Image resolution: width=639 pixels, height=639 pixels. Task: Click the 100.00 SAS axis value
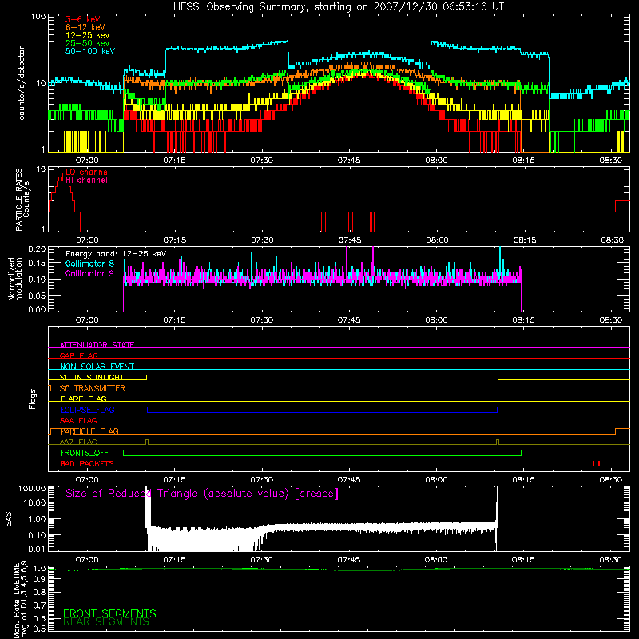32,488
